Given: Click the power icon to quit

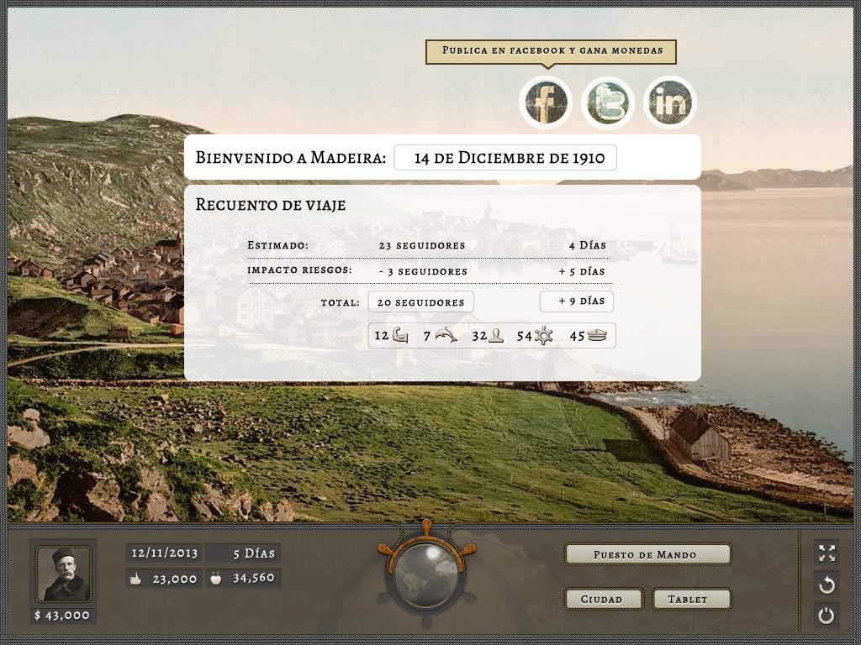Looking at the screenshot, I should tap(827, 616).
